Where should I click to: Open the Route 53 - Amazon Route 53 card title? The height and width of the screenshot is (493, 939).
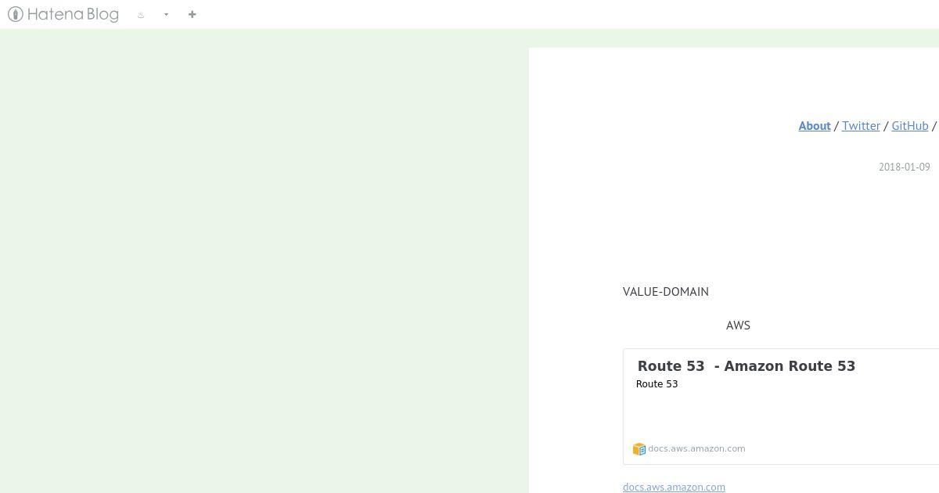click(x=747, y=366)
